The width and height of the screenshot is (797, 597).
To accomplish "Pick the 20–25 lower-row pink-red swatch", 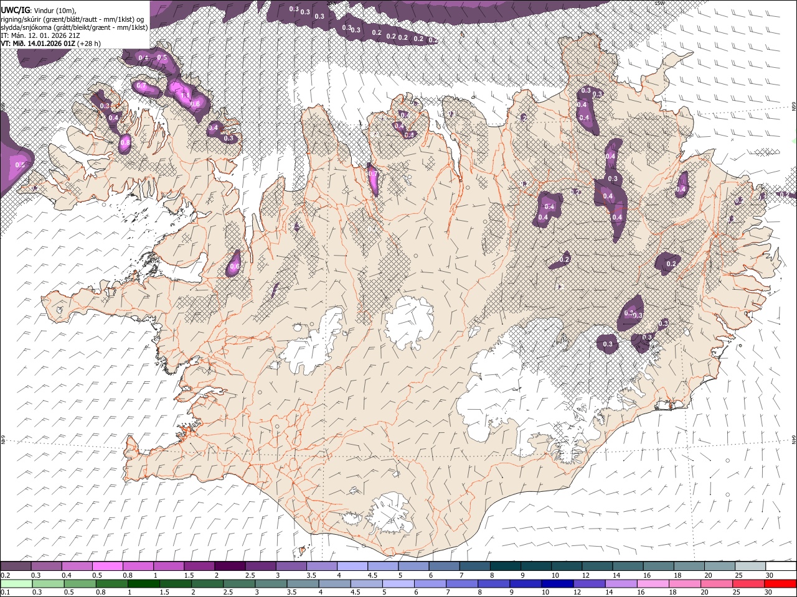I will coord(715,583).
